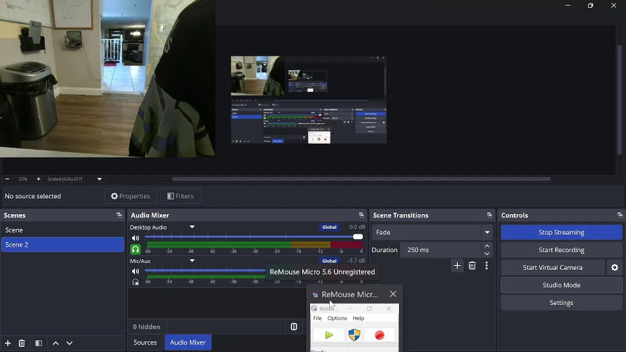Remove the transition with the trash icon
This screenshot has width=626, height=352.
coord(472,266)
